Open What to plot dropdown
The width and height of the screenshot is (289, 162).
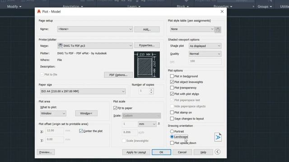[x=53, y=113]
